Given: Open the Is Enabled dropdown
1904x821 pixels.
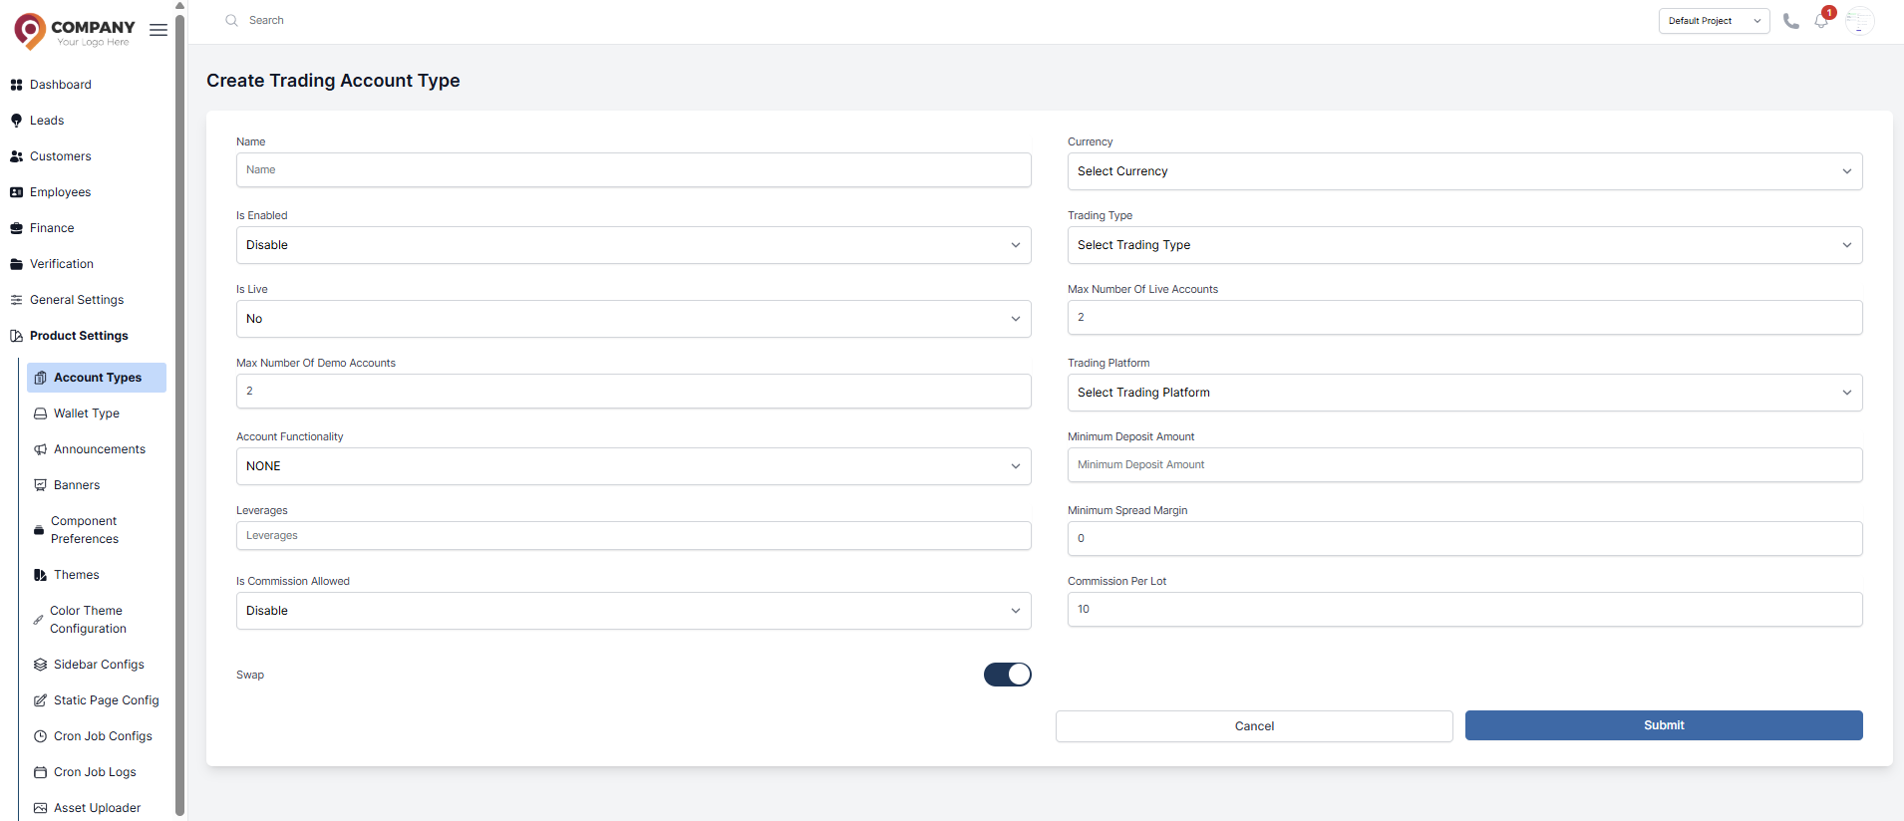Looking at the screenshot, I should coord(633,245).
